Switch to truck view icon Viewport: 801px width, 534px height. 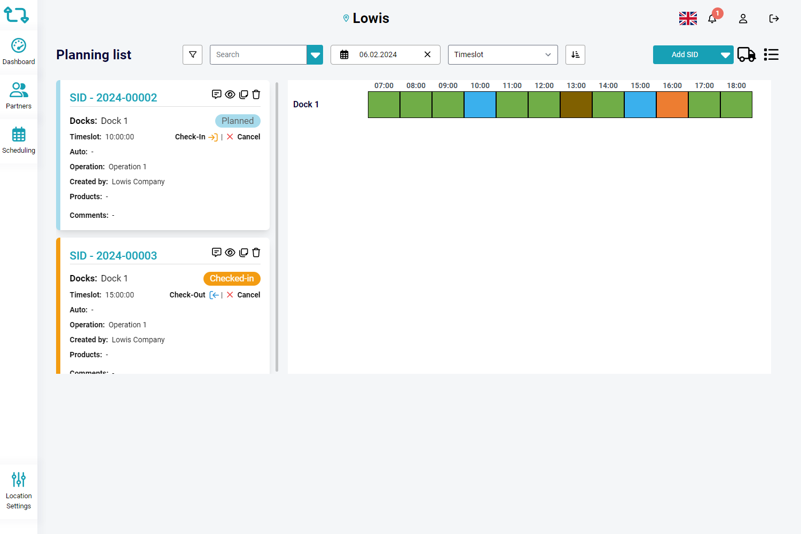(747, 54)
